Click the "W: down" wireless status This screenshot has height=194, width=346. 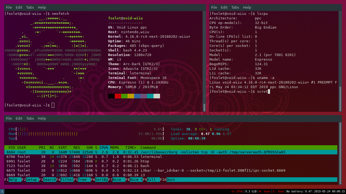(x=265, y=192)
